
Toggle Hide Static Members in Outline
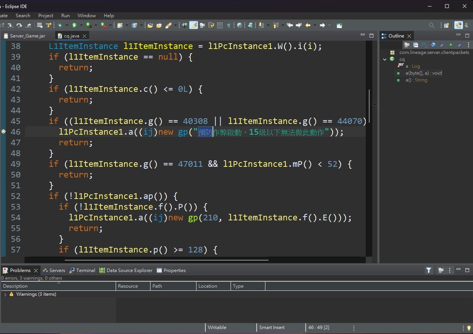442,45
